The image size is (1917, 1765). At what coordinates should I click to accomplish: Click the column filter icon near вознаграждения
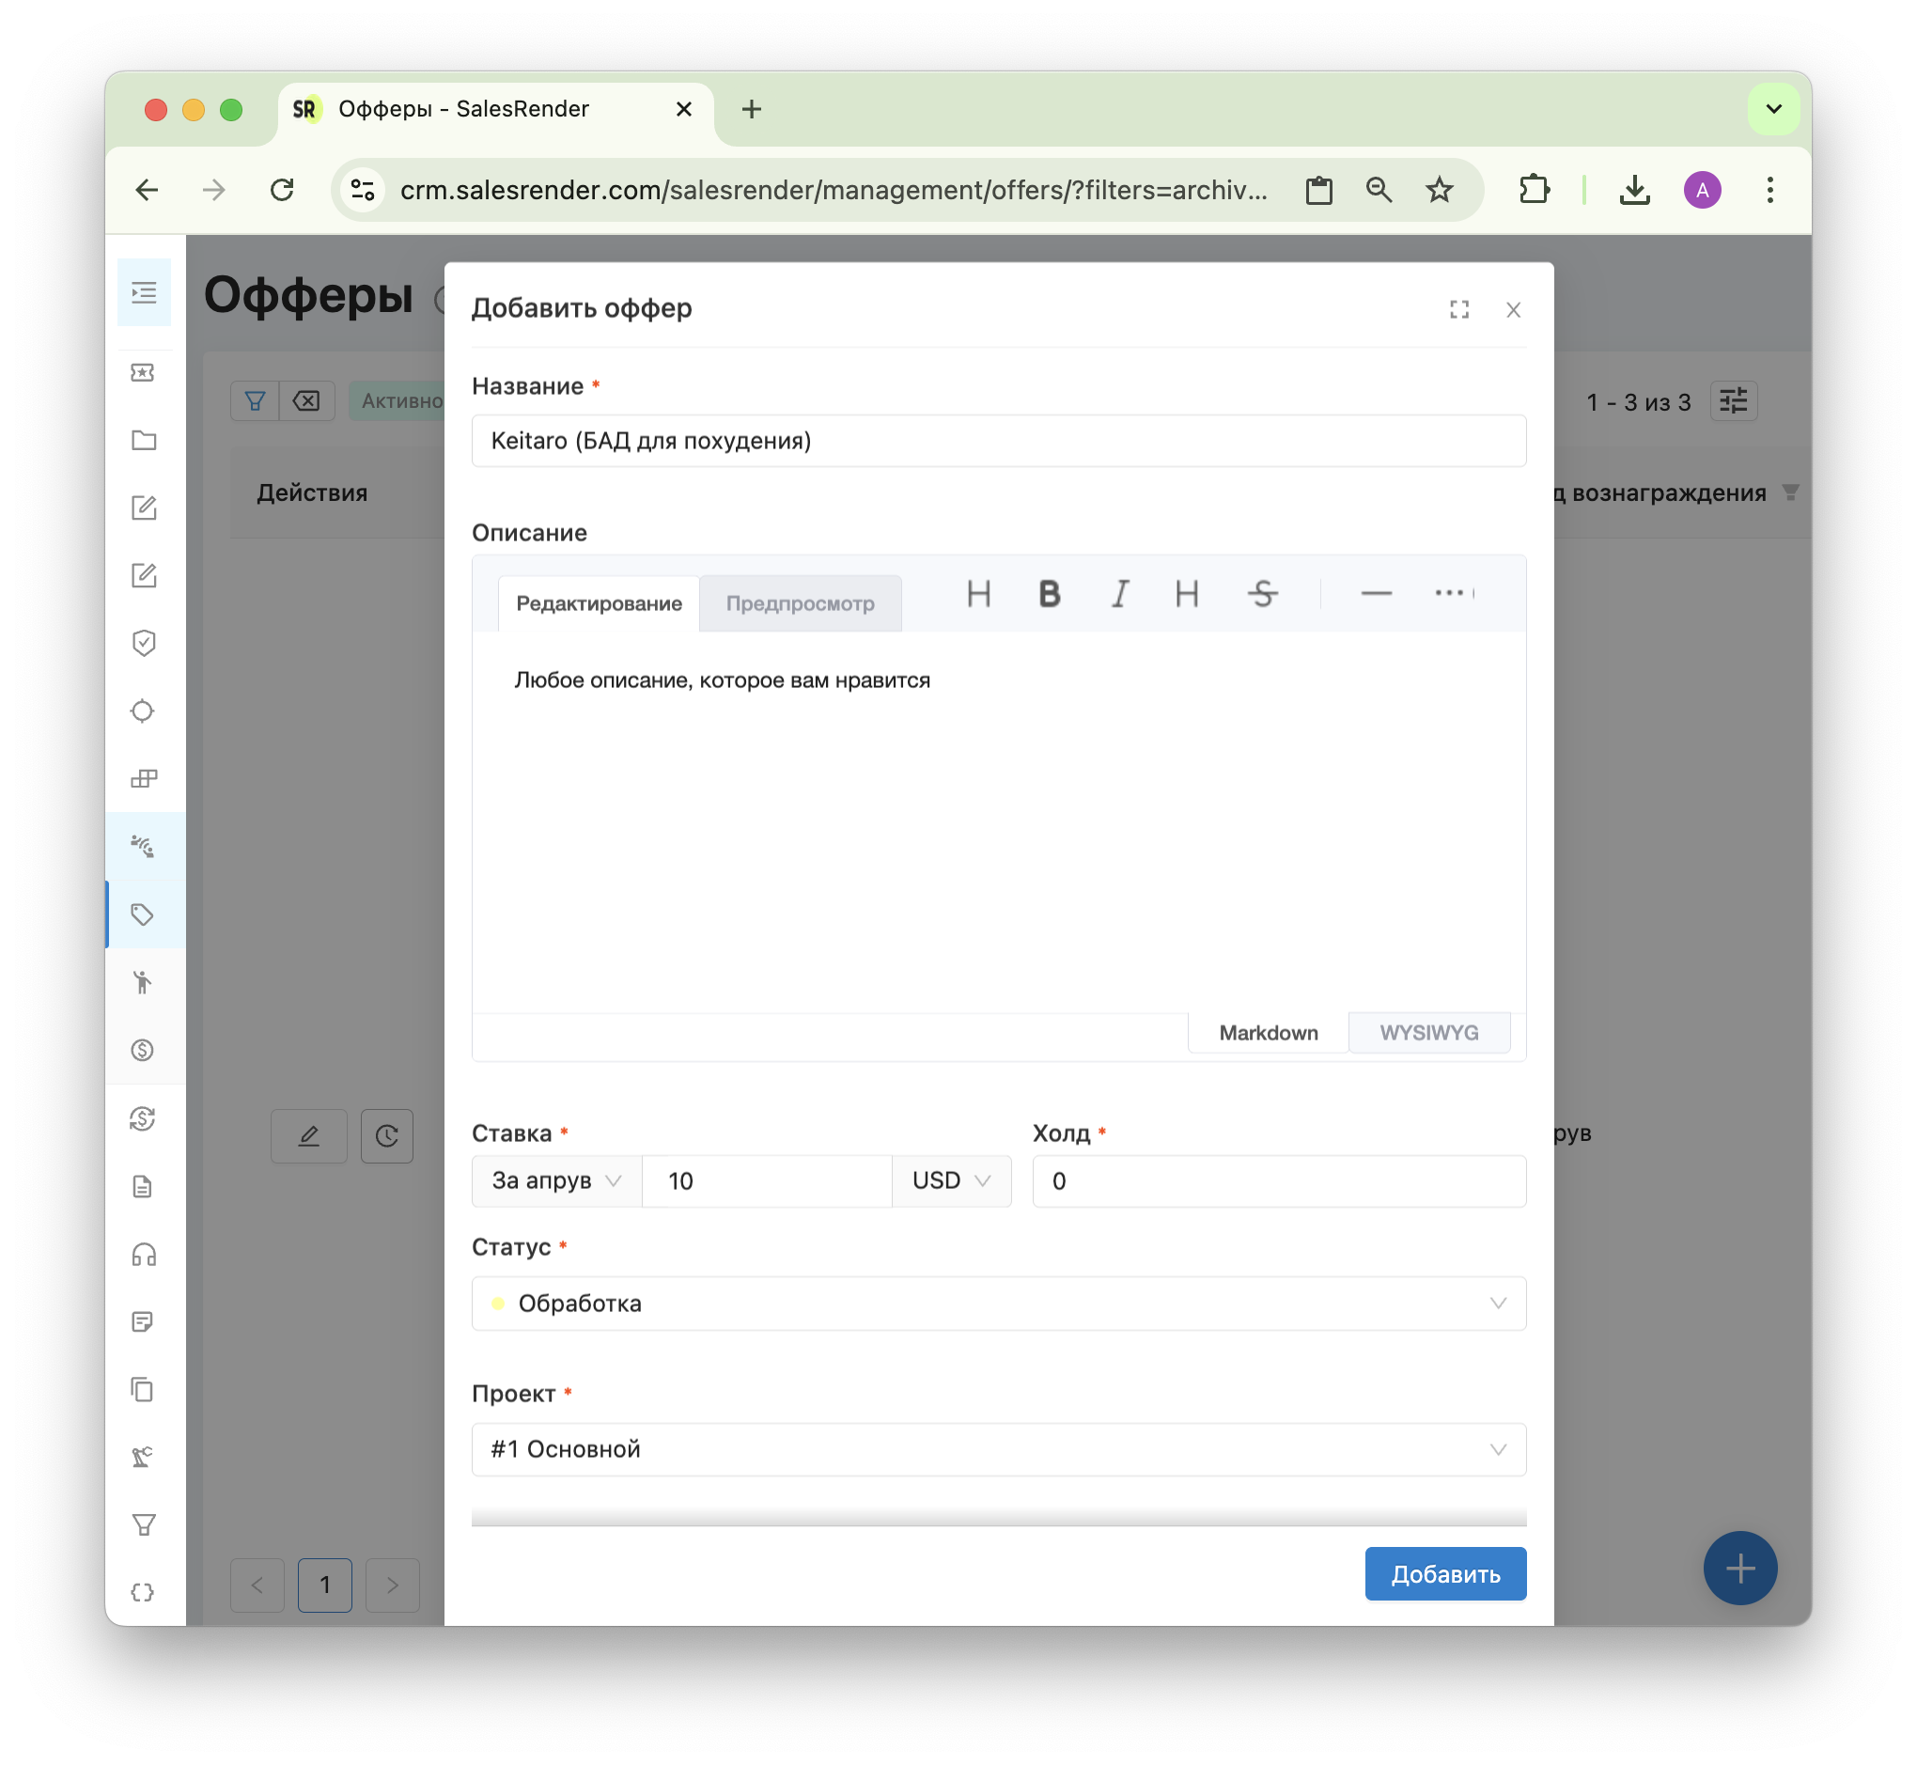[1791, 492]
